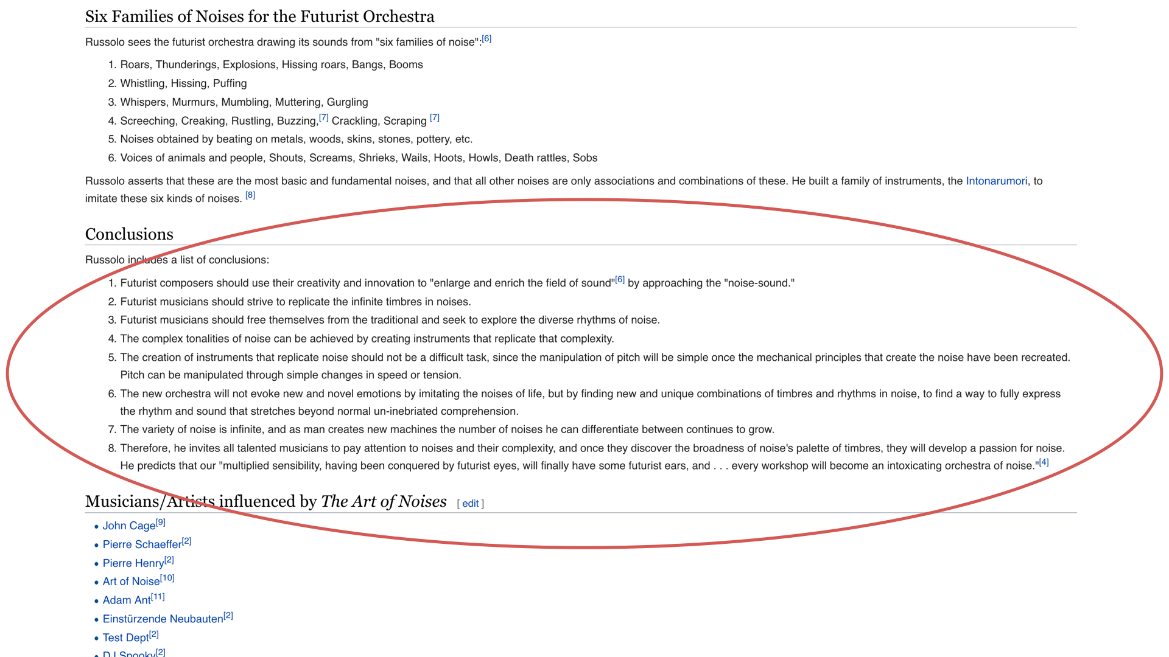Open the Intonarumori article link
1169x657 pixels.
click(x=996, y=181)
